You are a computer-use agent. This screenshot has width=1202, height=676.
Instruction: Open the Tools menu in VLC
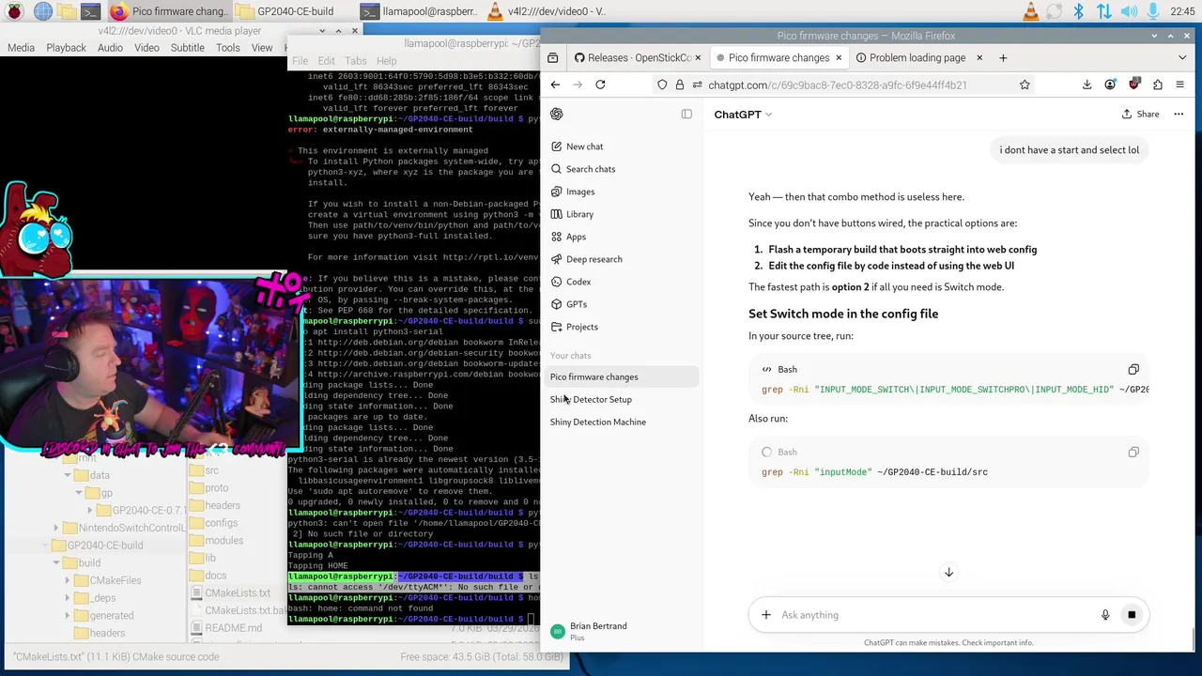[227, 48]
